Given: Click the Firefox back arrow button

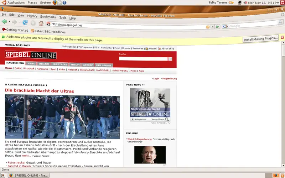Looking at the screenshot, I should pos(4,22).
